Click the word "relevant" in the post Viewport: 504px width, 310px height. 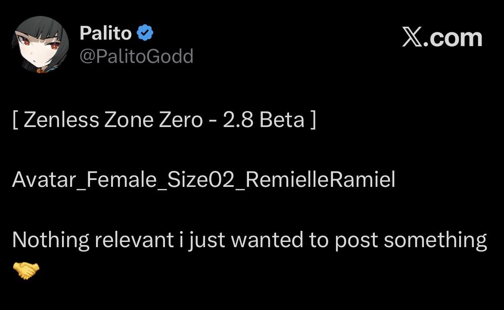click(x=134, y=240)
